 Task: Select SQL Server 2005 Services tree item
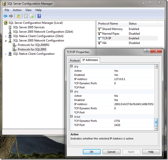coord(29,27)
